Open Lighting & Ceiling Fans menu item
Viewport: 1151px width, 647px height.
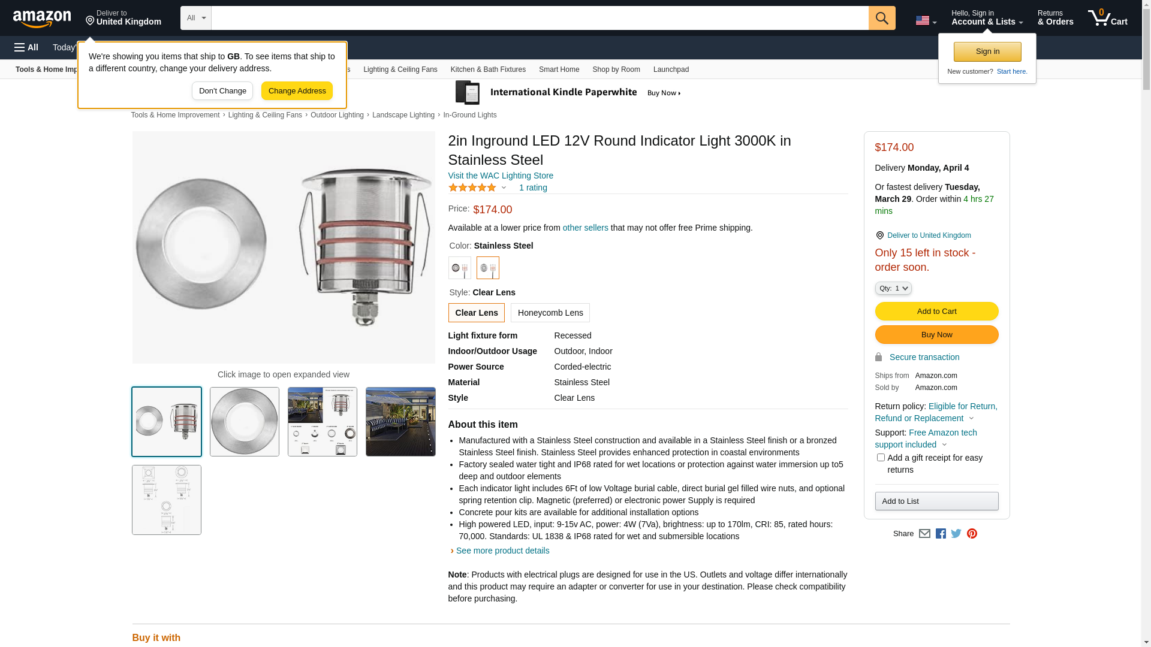tap(400, 69)
